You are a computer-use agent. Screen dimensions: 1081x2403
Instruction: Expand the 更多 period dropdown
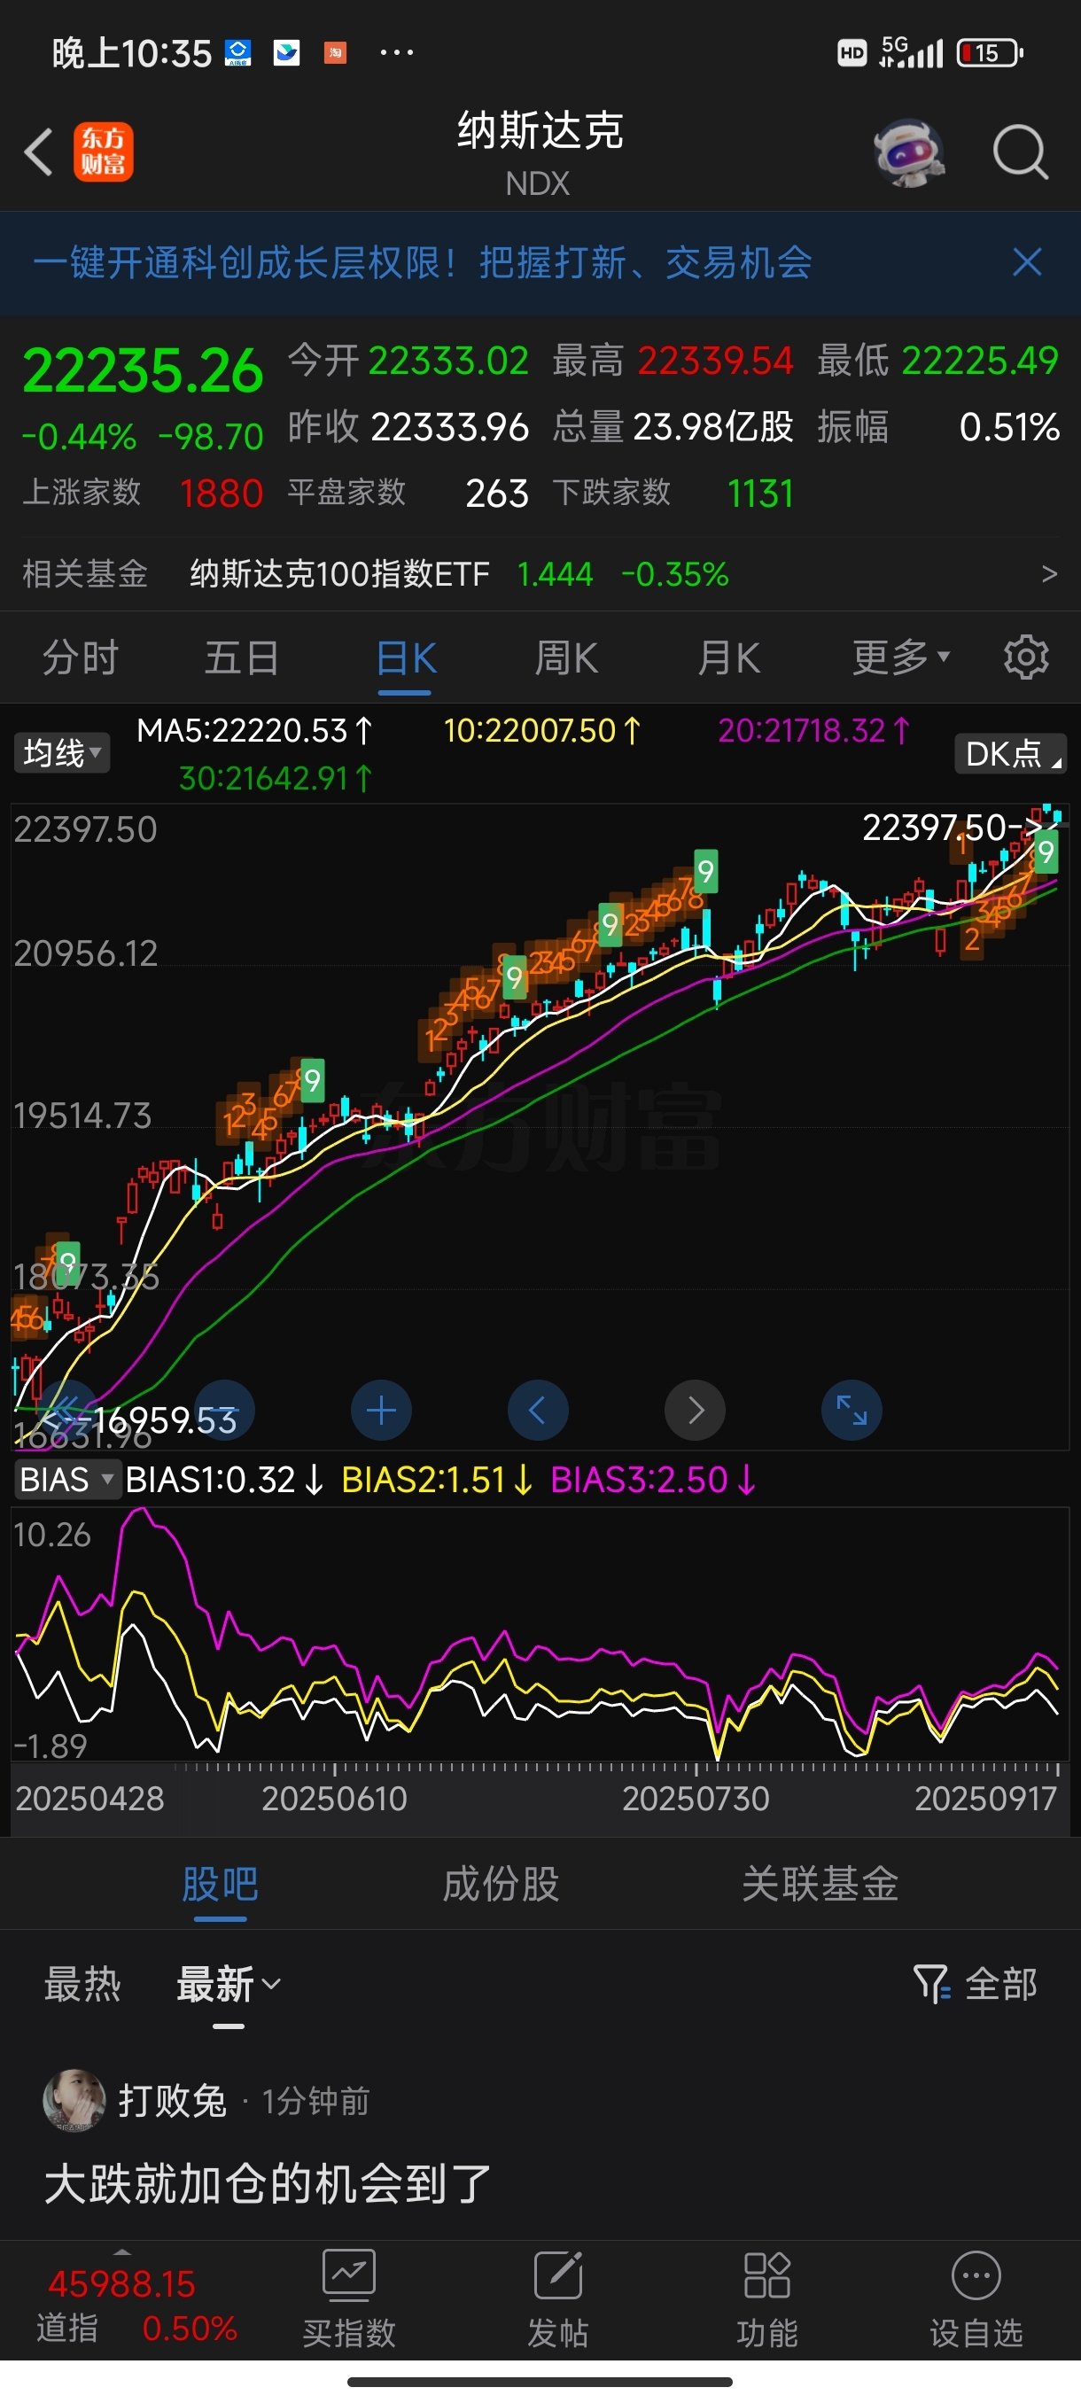(x=901, y=658)
